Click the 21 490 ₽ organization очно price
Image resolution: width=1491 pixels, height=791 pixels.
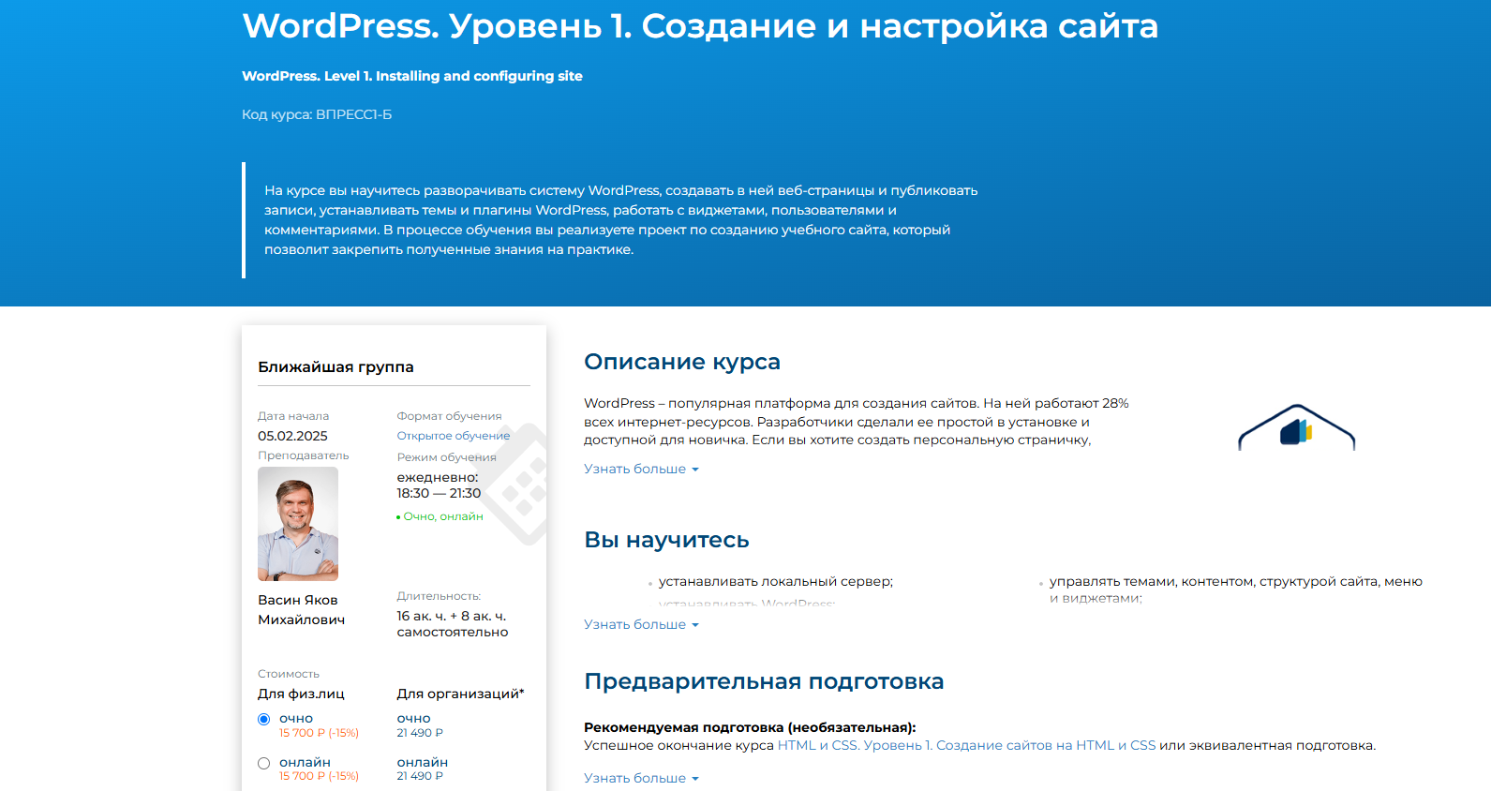[x=420, y=733]
